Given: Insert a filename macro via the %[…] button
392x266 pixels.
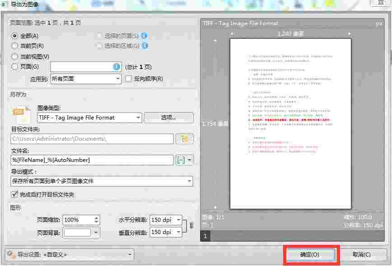Looking at the screenshot, I should (180, 161).
